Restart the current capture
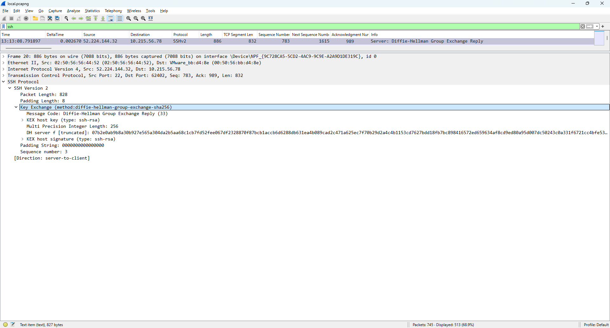This screenshot has height=328, width=610. coord(19,18)
